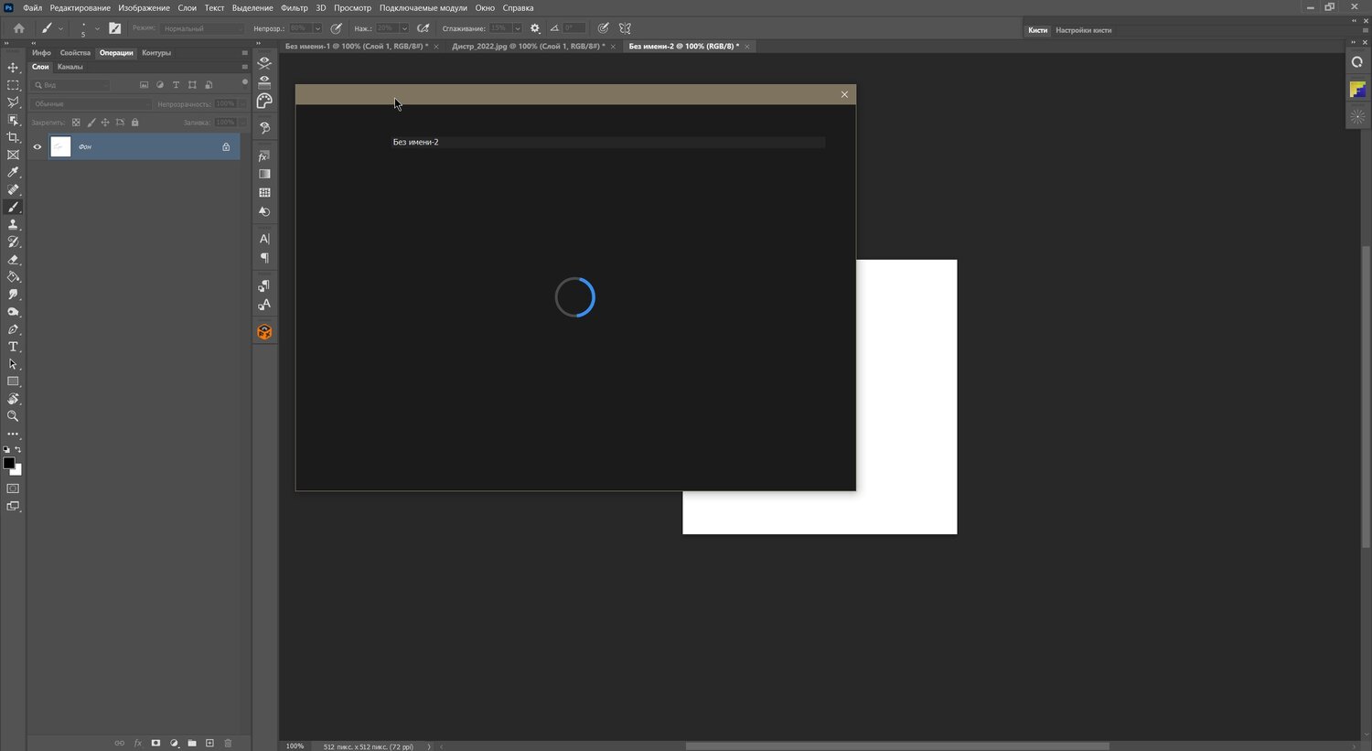Go to the Home screen

click(18, 28)
